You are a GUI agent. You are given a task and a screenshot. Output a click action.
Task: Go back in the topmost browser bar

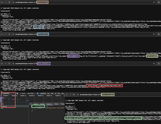coord(2,2)
